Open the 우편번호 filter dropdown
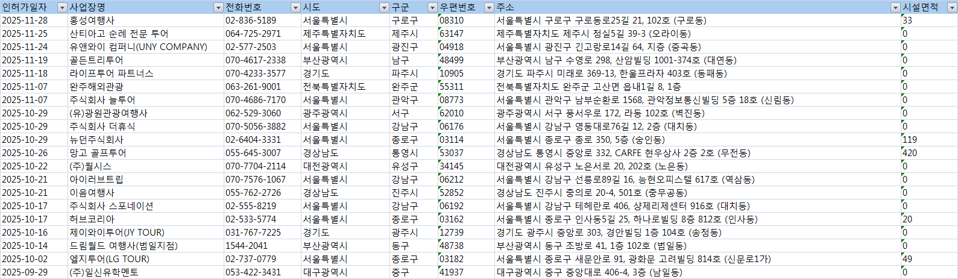 [489, 7]
